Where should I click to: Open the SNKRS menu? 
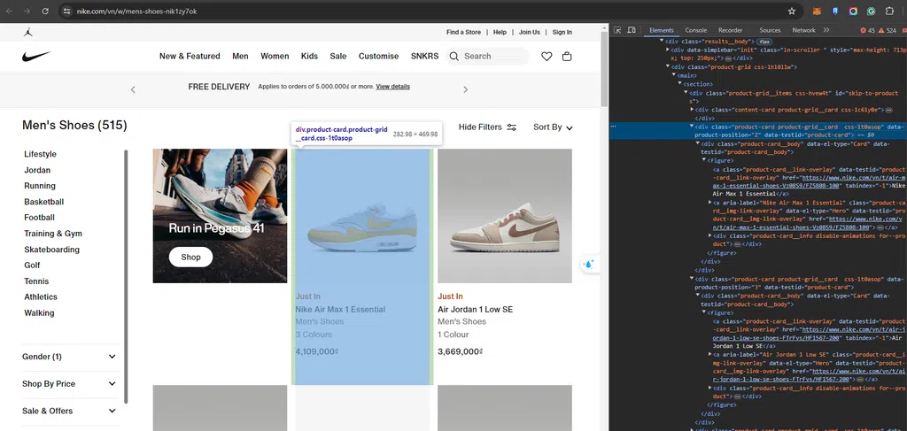tap(424, 56)
